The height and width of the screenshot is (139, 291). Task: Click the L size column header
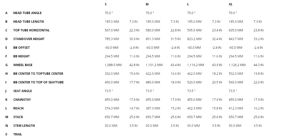188,4
